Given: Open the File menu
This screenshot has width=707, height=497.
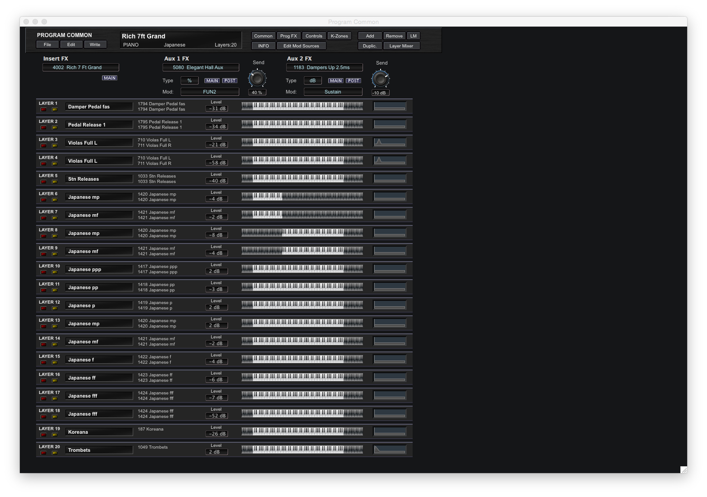Looking at the screenshot, I should (47, 44).
